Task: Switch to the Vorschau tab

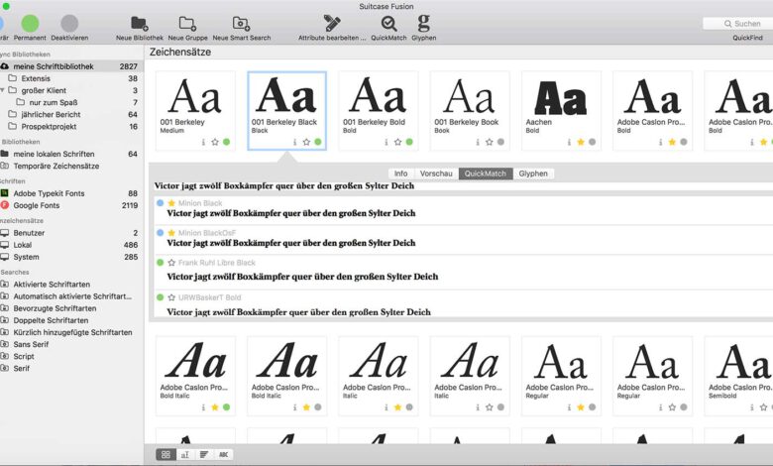Action: pos(436,174)
